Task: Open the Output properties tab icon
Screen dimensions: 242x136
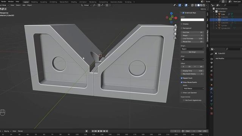Action: click(212, 63)
